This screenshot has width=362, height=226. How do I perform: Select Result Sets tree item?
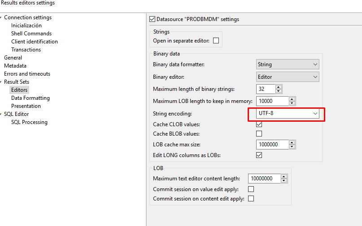tap(17, 82)
